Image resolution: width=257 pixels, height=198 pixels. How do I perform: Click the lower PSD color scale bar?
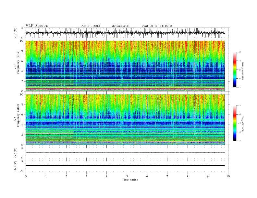(235, 123)
